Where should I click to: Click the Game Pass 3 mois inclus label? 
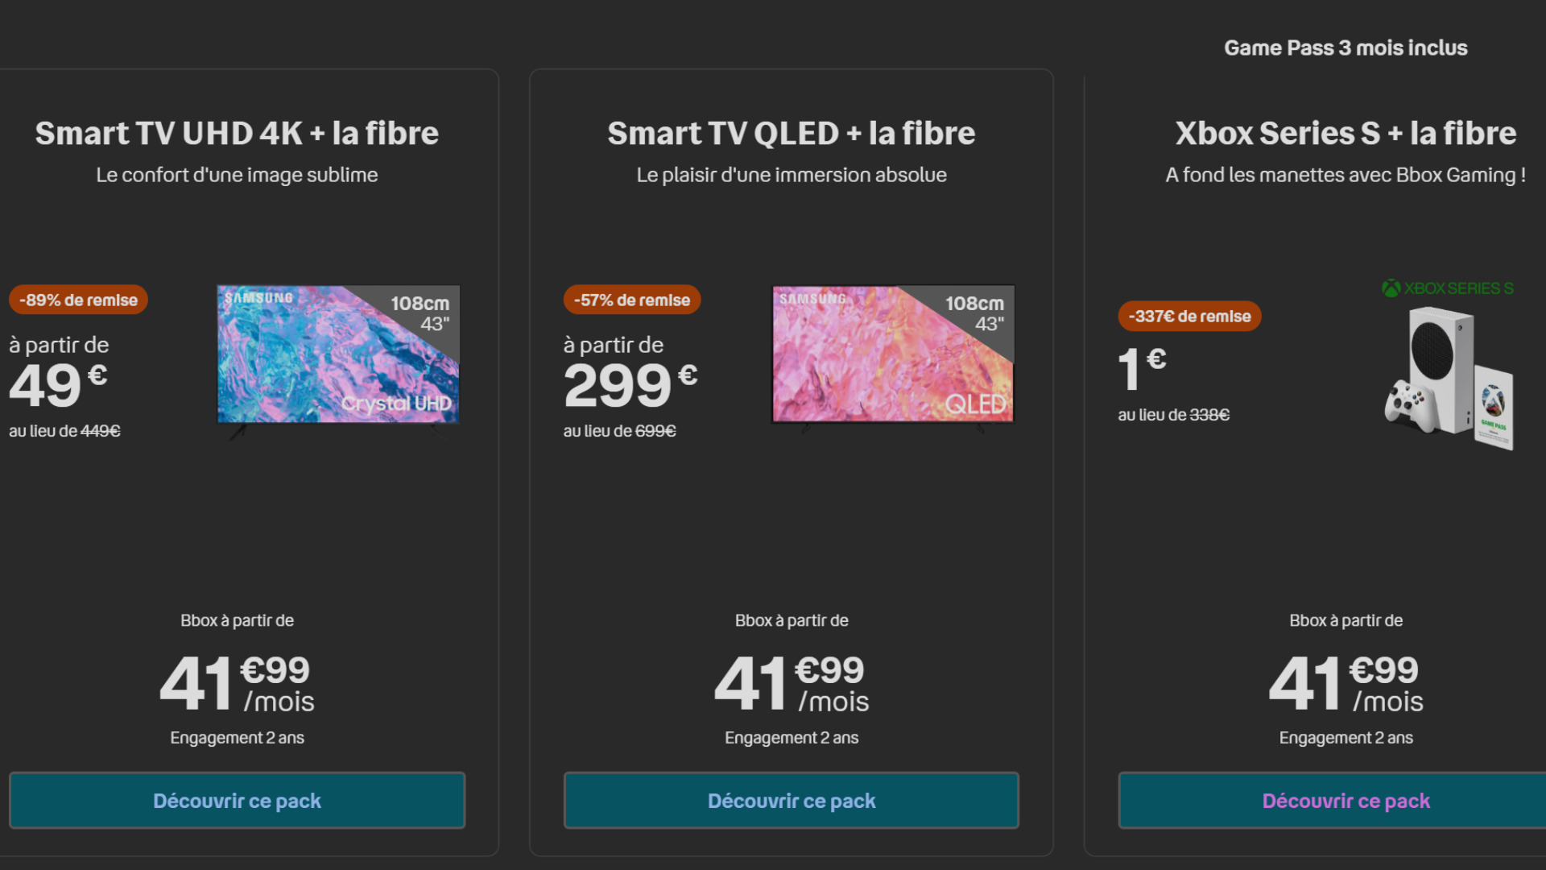pos(1346,48)
